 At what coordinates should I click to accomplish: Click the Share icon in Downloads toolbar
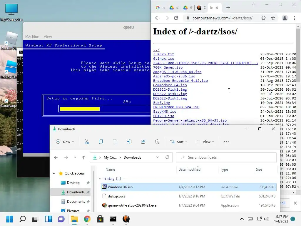[x=143, y=142]
